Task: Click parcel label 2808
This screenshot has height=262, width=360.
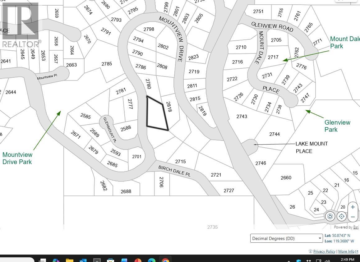Action: (x=162, y=67)
